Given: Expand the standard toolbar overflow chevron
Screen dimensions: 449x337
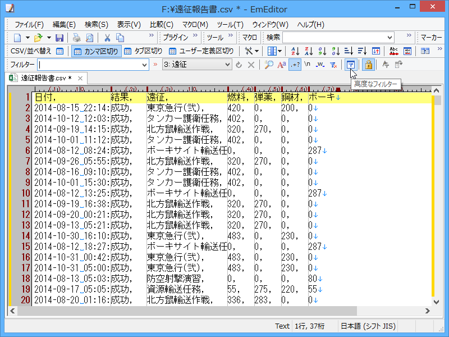Looking at the screenshot, I should pyautogui.click(x=151, y=35).
